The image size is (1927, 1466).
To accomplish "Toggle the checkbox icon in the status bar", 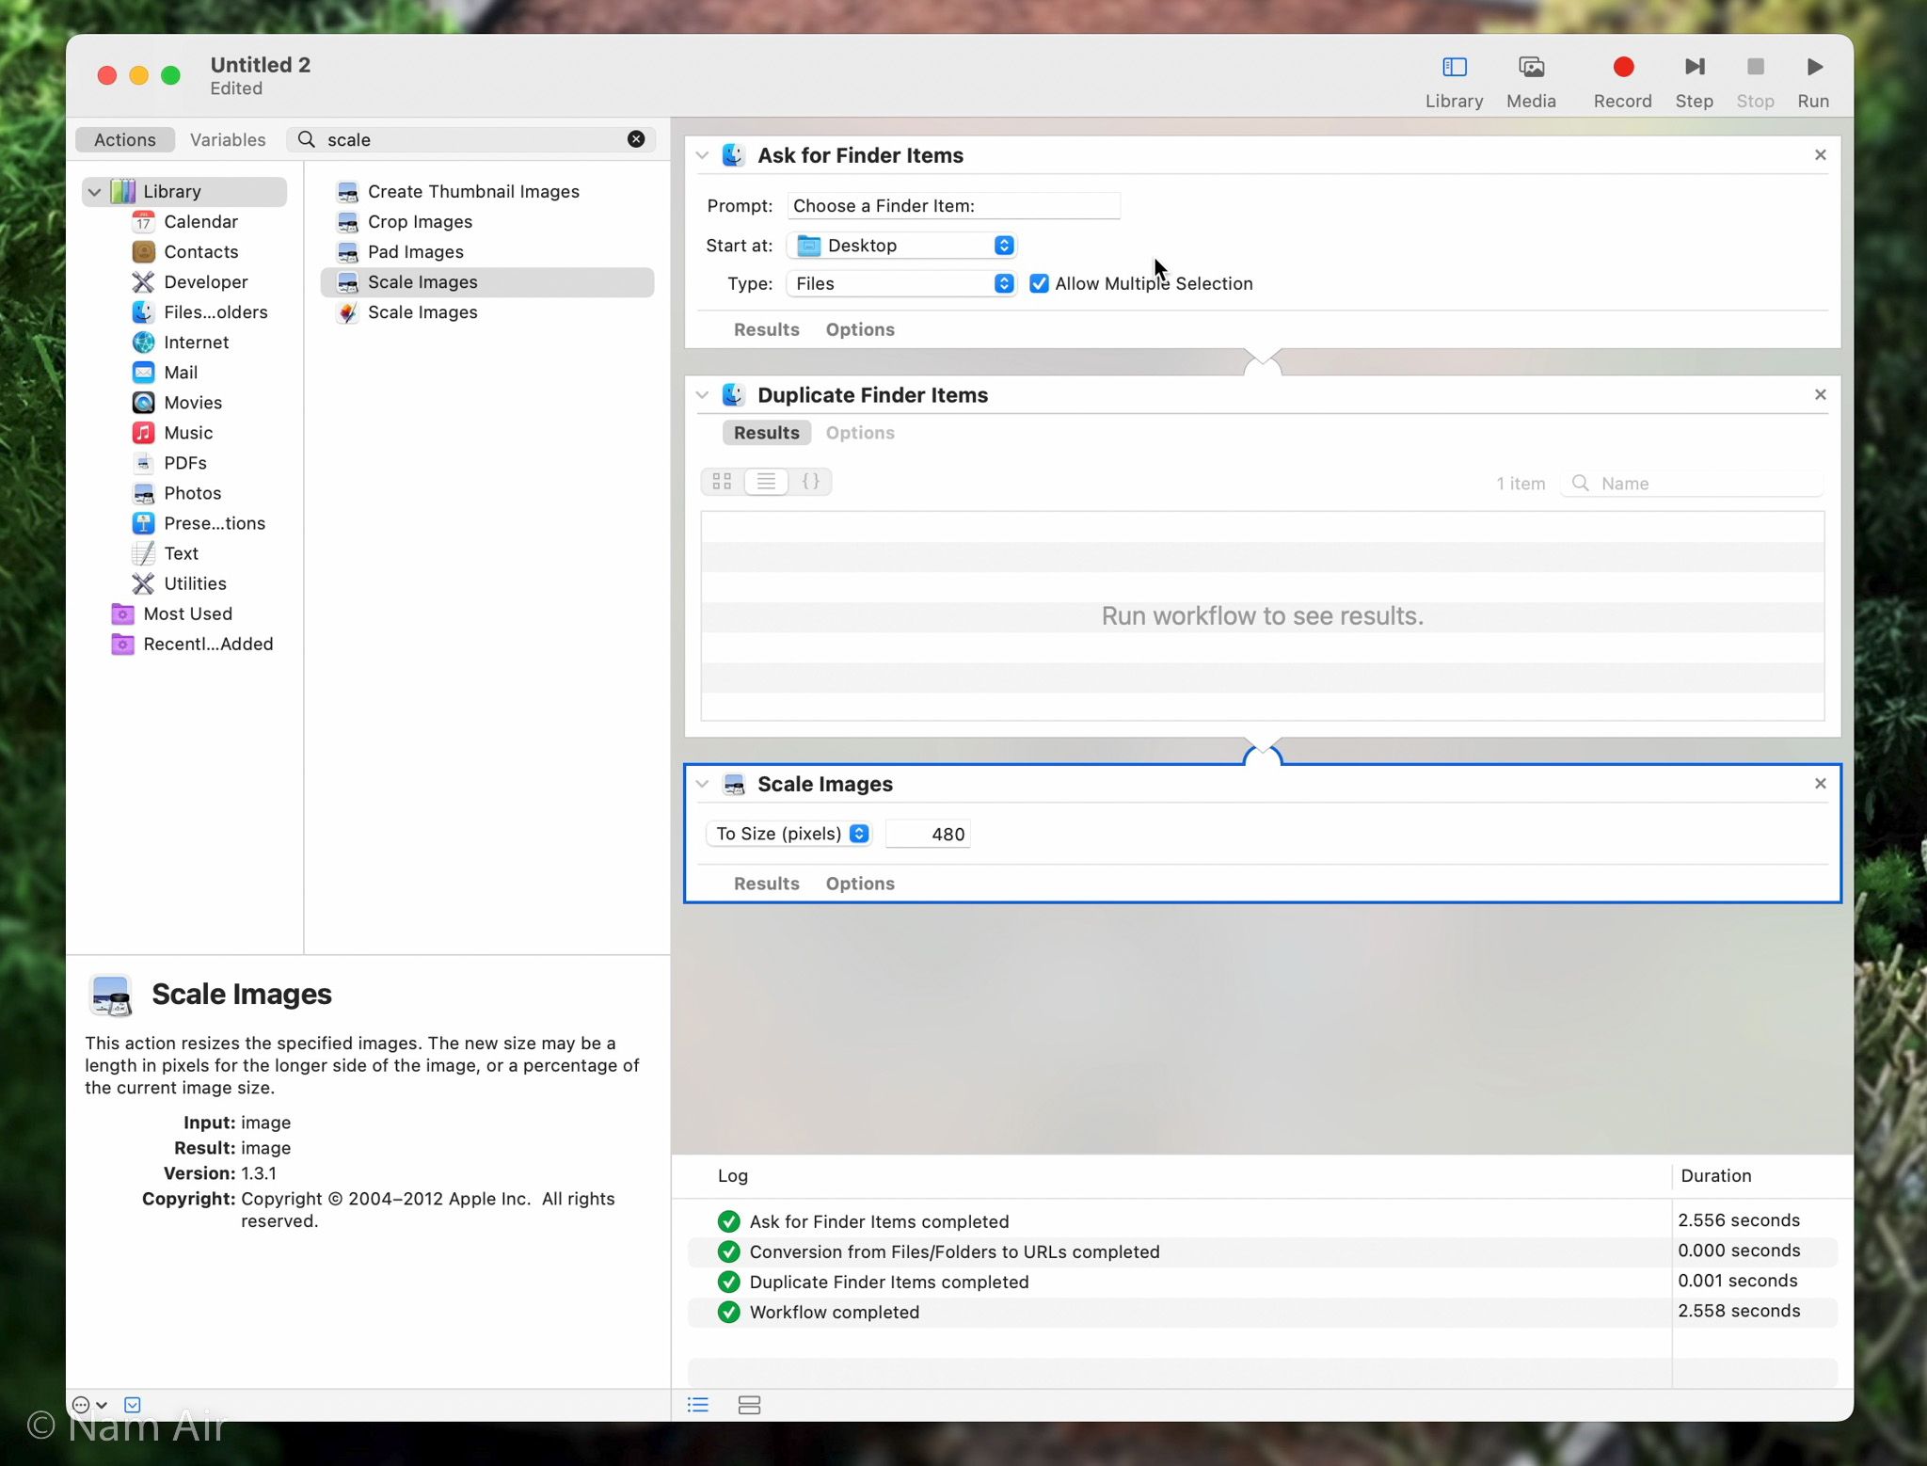I will (x=133, y=1404).
